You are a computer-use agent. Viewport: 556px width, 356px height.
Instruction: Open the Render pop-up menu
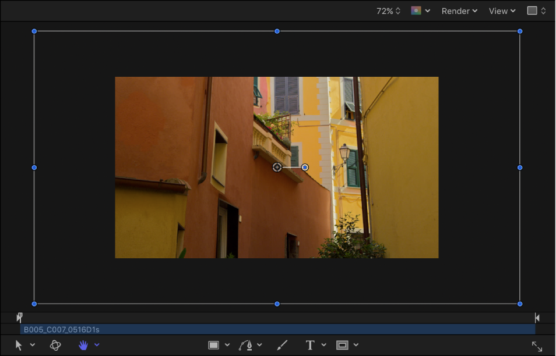(x=459, y=10)
